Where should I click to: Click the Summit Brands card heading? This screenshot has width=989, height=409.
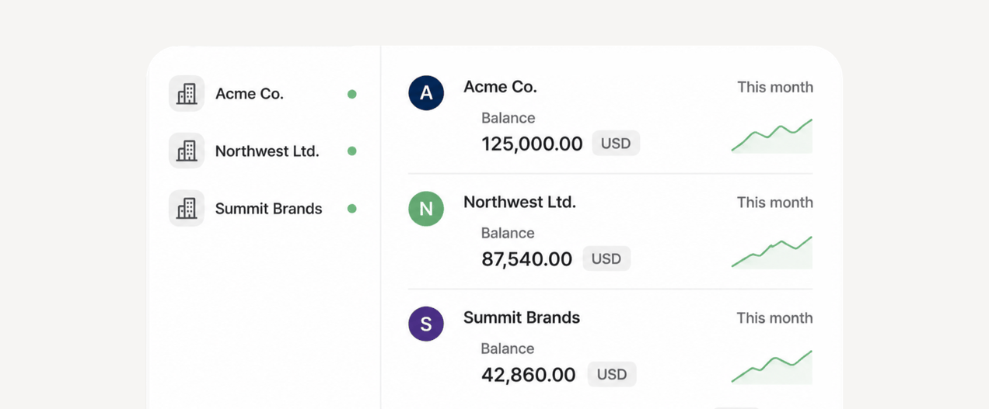point(522,317)
